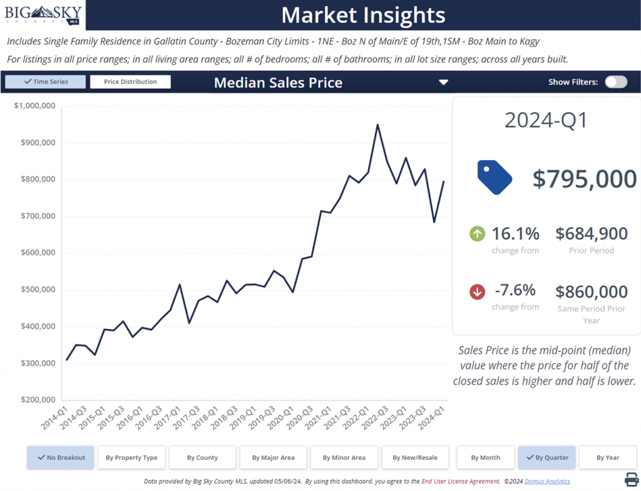This screenshot has height=491, width=641.
Task: Group the chart By Year
Action: 608,458
